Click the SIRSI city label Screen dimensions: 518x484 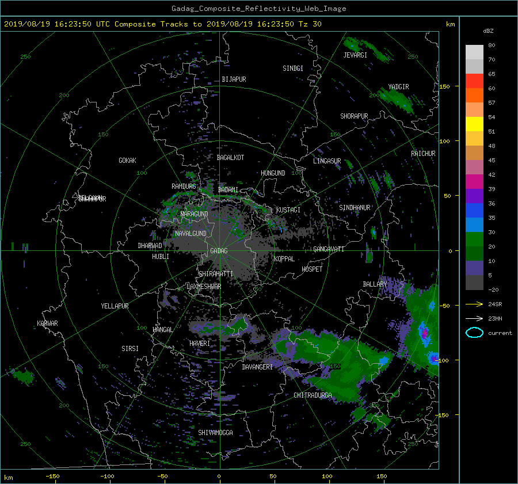pos(130,349)
